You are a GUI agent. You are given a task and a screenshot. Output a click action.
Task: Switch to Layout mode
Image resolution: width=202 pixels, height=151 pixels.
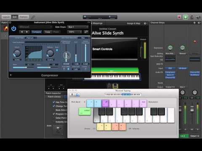6,17
